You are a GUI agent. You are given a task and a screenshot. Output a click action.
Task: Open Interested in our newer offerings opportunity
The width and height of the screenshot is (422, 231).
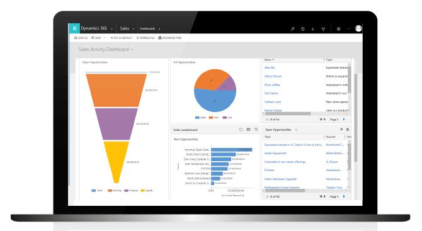tap(285, 162)
